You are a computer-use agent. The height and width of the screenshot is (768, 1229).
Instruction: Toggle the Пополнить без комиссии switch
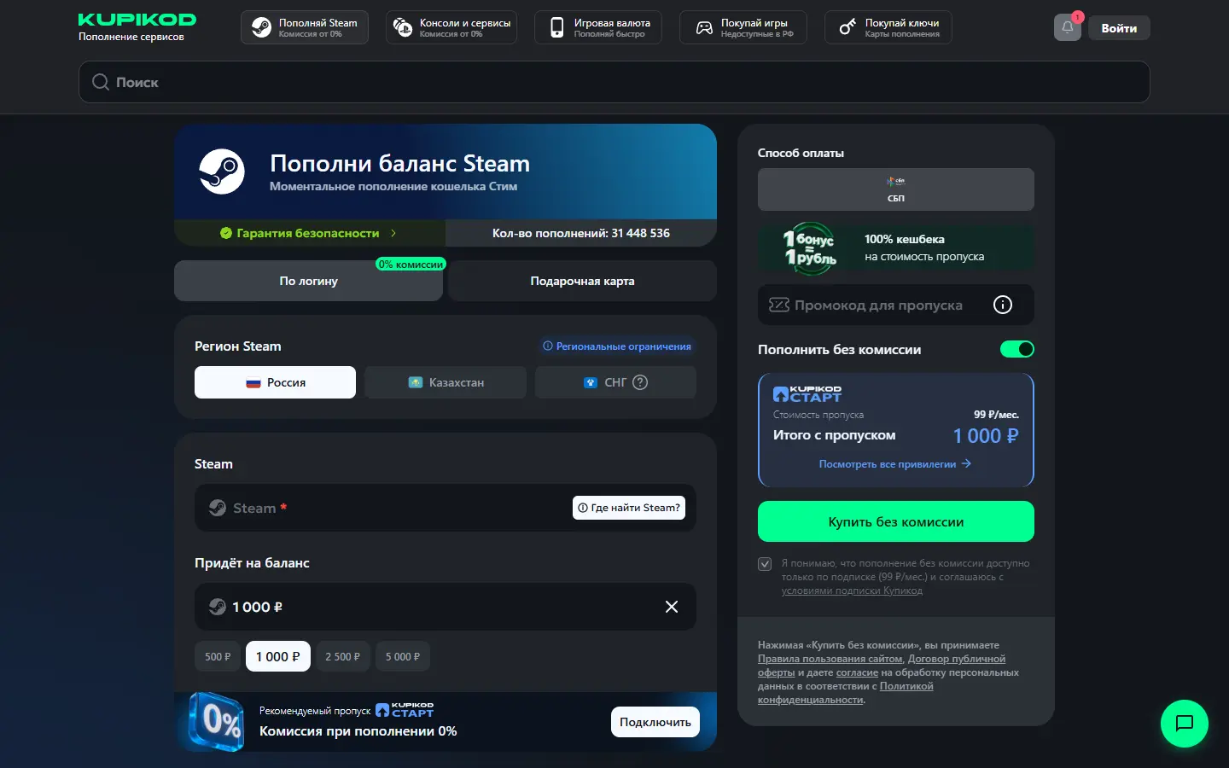click(x=1017, y=349)
